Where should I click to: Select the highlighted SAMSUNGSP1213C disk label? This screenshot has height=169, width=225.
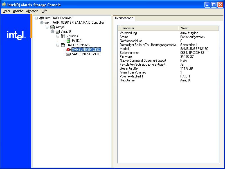click(86, 50)
